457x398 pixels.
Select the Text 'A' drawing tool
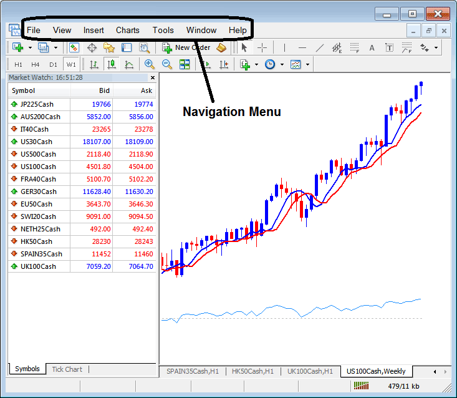[372, 47]
